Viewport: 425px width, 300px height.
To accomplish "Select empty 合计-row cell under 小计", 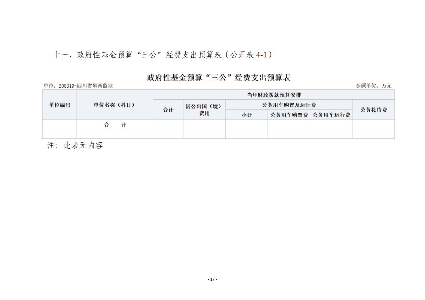I will click(x=246, y=125).
